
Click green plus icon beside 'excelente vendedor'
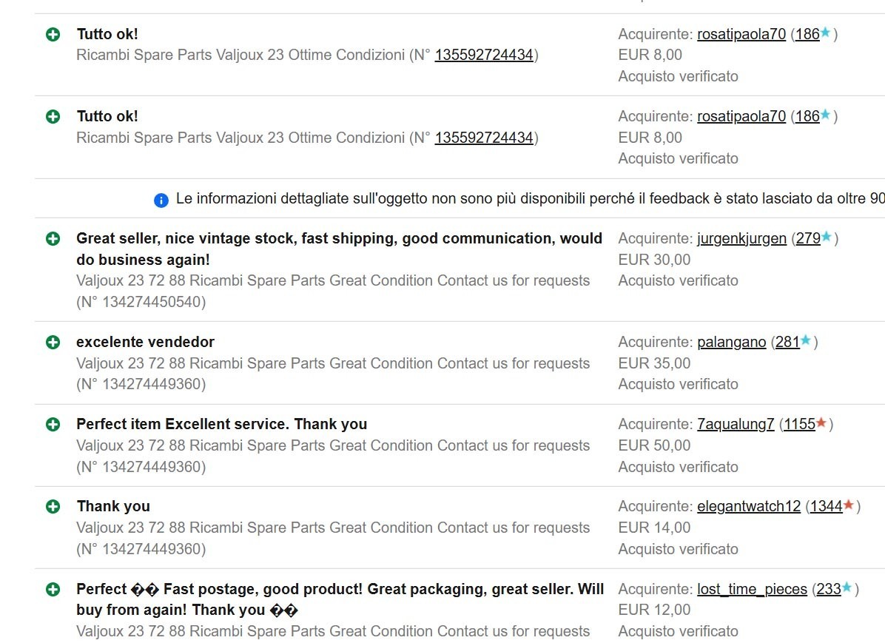coord(53,343)
